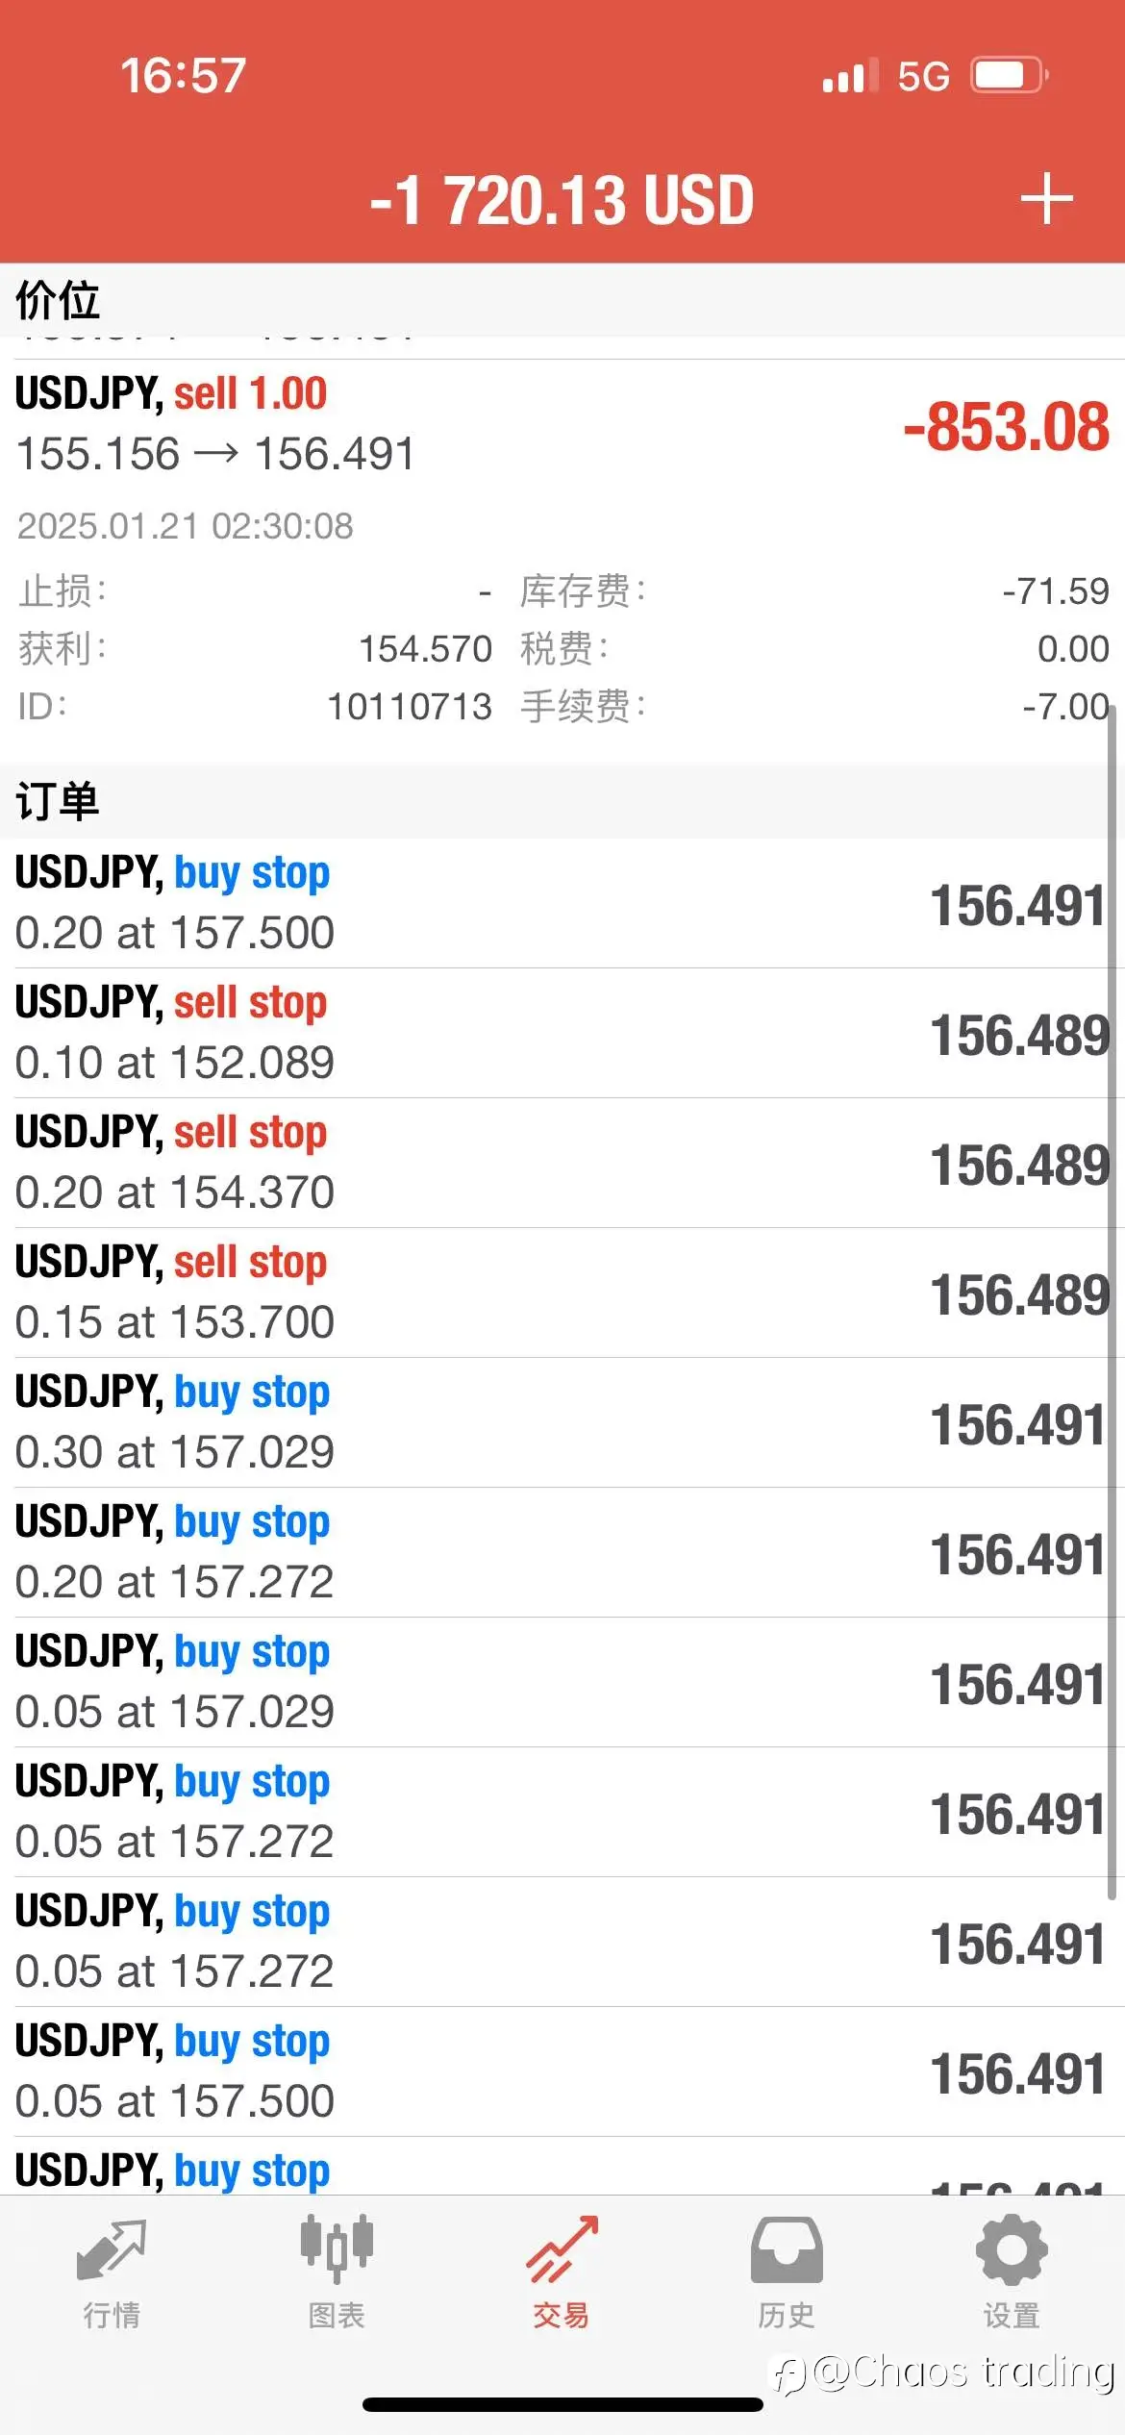This screenshot has width=1125, height=2435.
Task: Open the 设置 settings gear icon
Action: pos(1012,2249)
